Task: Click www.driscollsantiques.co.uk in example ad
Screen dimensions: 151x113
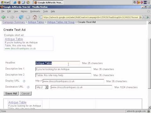Action: pyautogui.click(x=20, y=49)
